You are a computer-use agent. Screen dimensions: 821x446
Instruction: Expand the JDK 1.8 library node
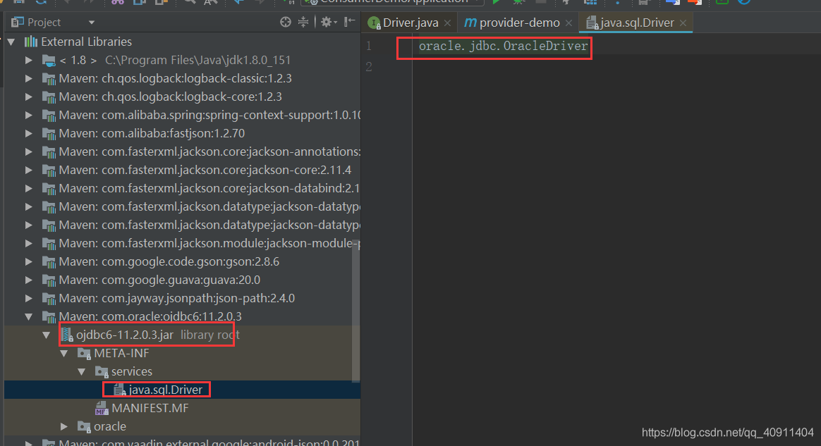coord(29,60)
